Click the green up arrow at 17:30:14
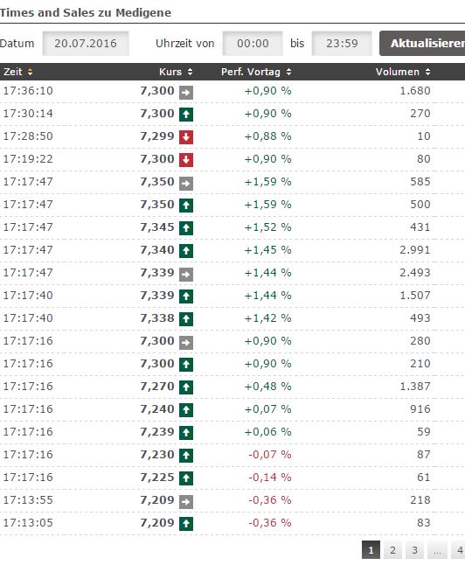Screen dimensions: 465x572 pyautogui.click(x=186, y=115)
